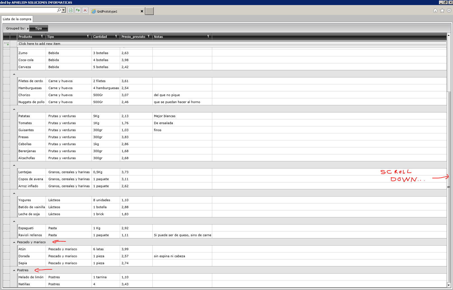The image size is (453, 290).
Task: Click the 'Mejor blancas' note cell
Action: click(x=182, y=116)
